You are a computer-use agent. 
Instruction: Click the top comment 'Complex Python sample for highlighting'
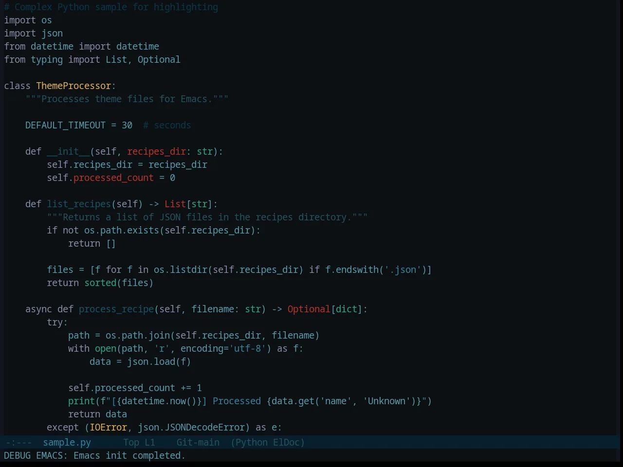(x=111, y=7)
